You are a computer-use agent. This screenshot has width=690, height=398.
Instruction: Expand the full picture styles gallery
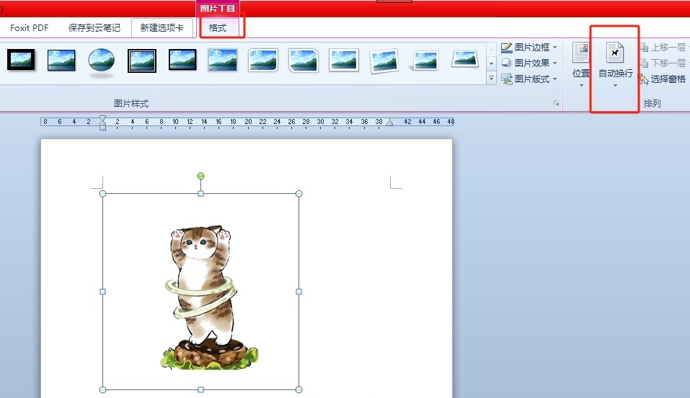492,79
